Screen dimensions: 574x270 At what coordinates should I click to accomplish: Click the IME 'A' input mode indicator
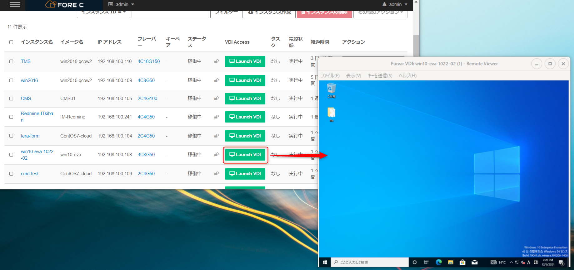pos(529,262)
